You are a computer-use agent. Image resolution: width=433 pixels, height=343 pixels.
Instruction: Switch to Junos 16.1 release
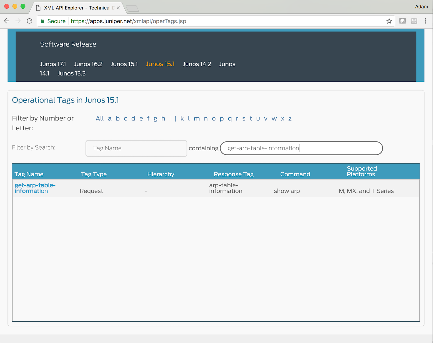pyautogui.click(x=124, y=64)
